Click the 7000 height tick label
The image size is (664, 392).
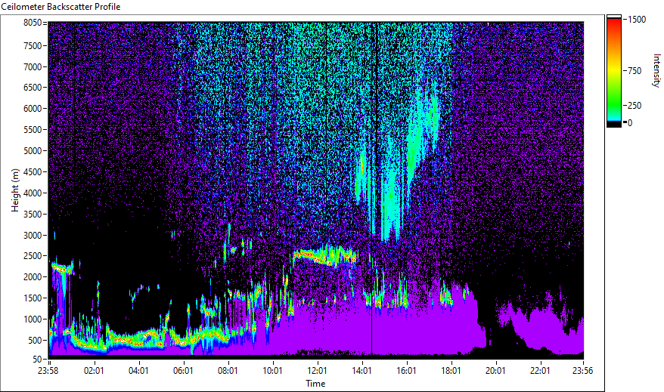click(33, 66)
